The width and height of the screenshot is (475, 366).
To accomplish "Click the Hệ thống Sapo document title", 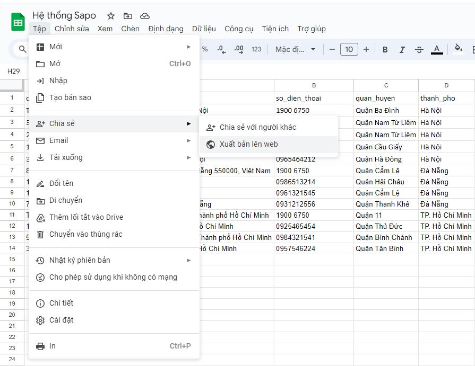I will (64, 15).
